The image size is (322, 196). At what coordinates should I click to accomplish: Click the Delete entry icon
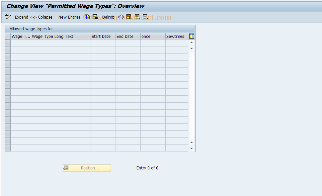pyautogui.click(x=95, y=17)
